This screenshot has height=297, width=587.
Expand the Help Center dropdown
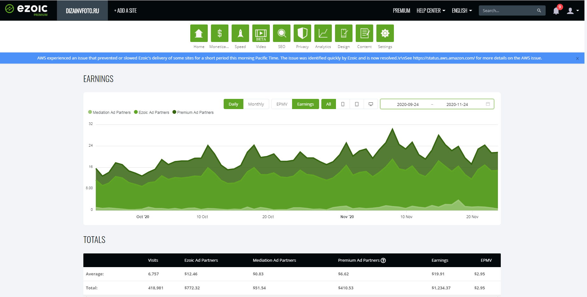point(431,11)
